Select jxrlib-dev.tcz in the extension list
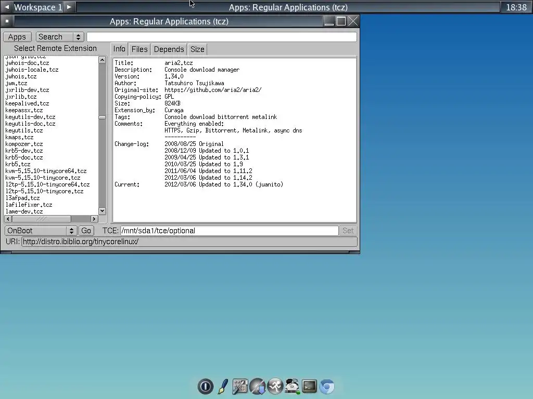The width and height of the screenshot is (533, 399). 27,90
